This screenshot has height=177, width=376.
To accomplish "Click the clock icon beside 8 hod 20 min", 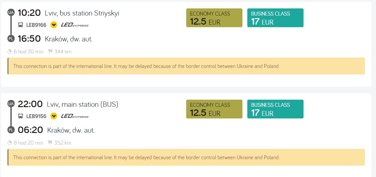I will click(10, 143).
